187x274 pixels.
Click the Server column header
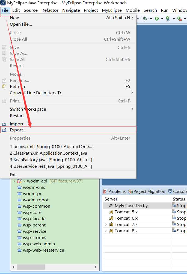(137, 199)
